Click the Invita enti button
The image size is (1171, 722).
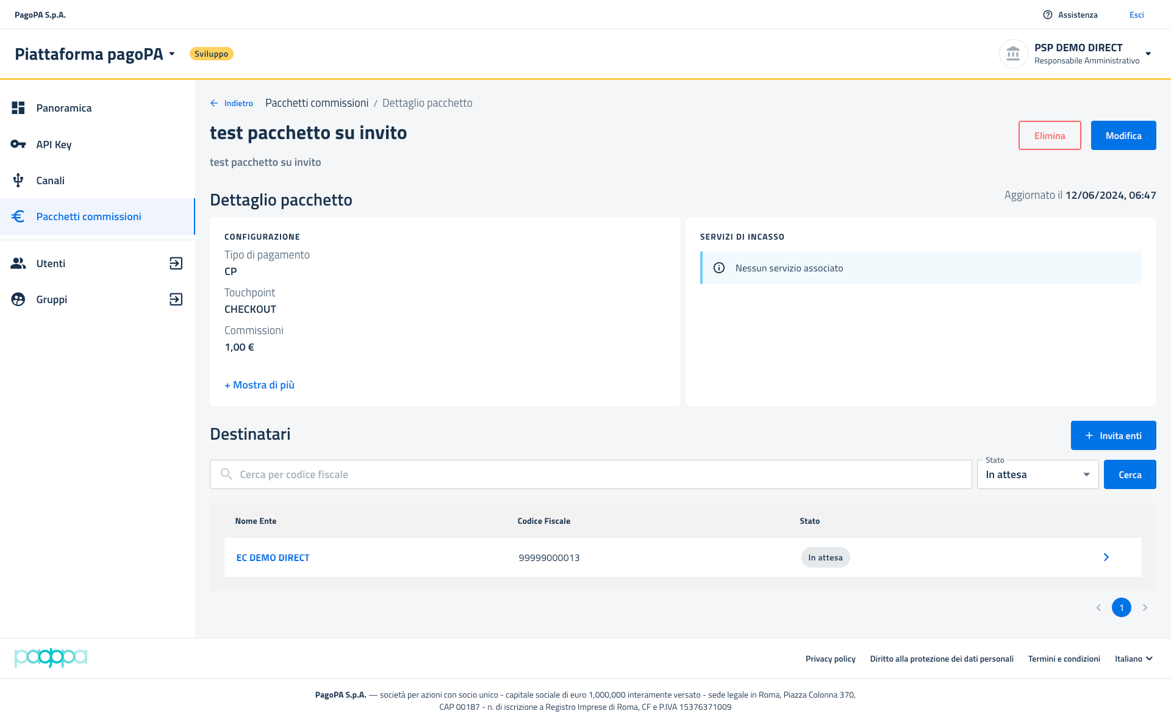1113,435
